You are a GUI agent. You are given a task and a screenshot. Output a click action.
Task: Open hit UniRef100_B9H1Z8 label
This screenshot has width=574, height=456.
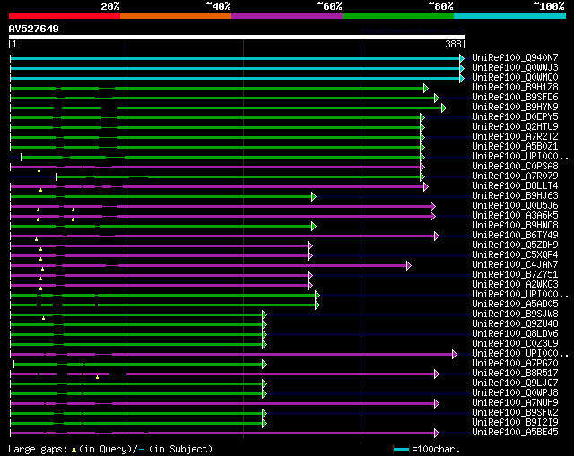tap(515, 87)
